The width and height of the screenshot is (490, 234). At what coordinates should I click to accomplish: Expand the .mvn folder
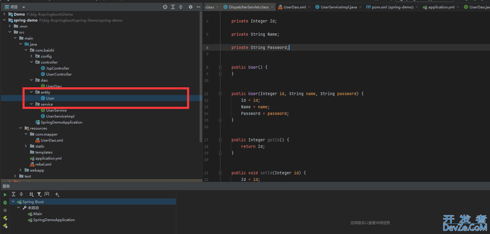pos(10,26)
